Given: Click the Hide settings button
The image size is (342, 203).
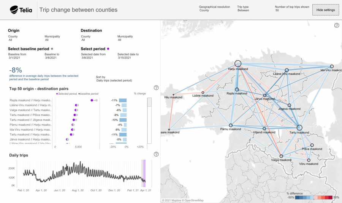Looking at the screenshot, I should (326, 10).
